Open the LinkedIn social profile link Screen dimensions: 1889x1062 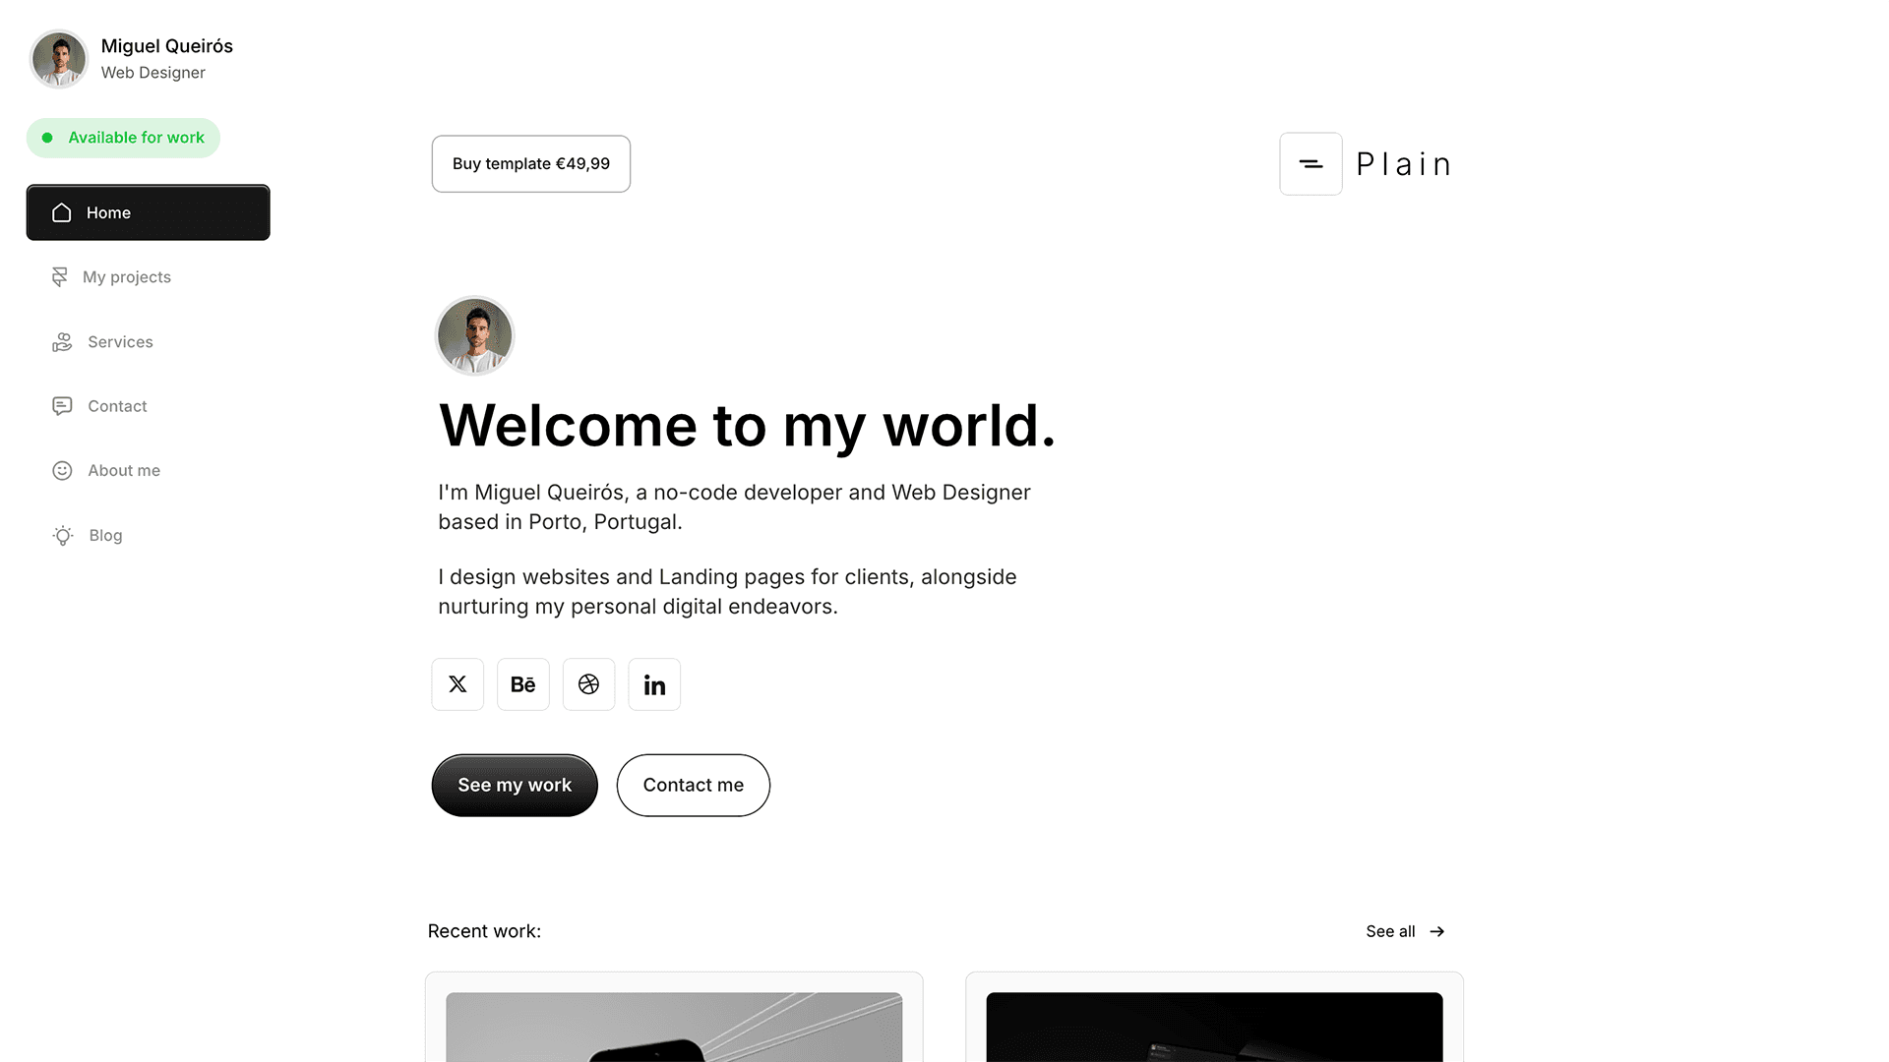(x=655, y=683)
